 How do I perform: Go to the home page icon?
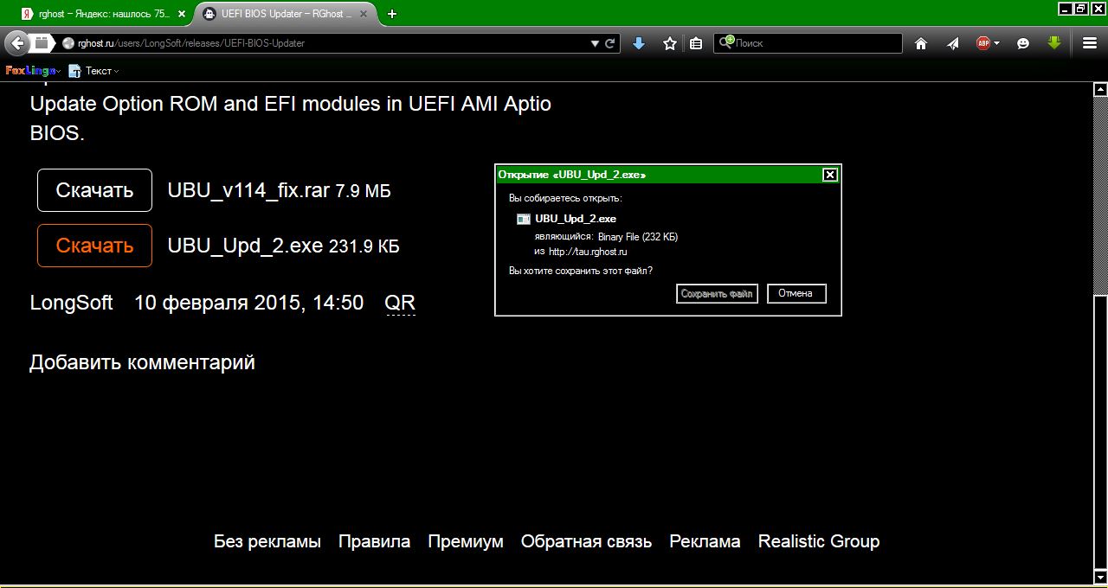coord(921,43)
